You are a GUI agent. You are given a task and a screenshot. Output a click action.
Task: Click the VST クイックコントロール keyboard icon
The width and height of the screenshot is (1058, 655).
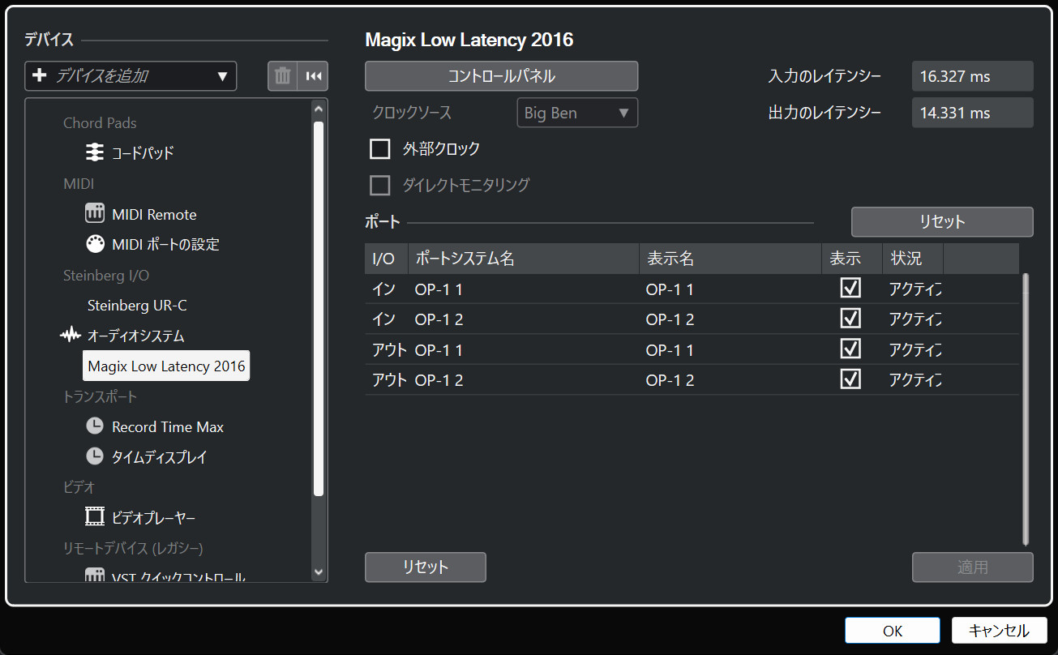click(x=95, y=576)
